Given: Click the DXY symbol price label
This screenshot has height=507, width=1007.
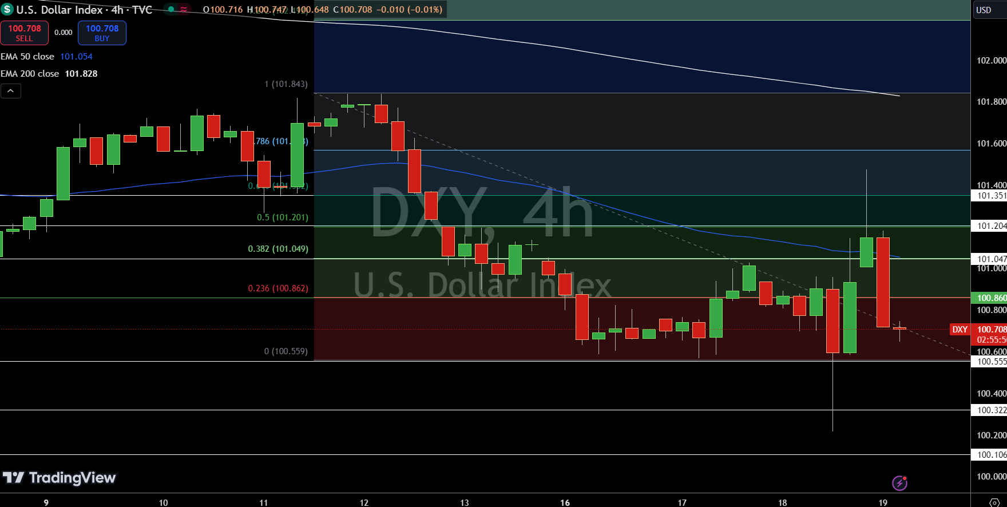Looking at the screenshot, I should [x=960, y=330].
